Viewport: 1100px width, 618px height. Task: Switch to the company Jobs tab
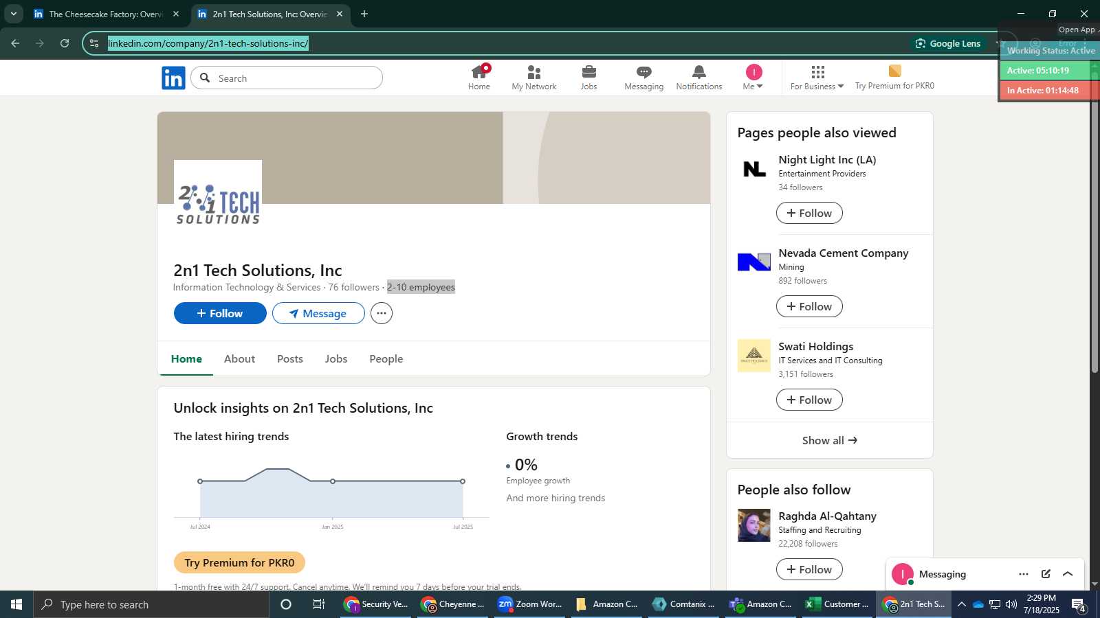click(336, 358)
